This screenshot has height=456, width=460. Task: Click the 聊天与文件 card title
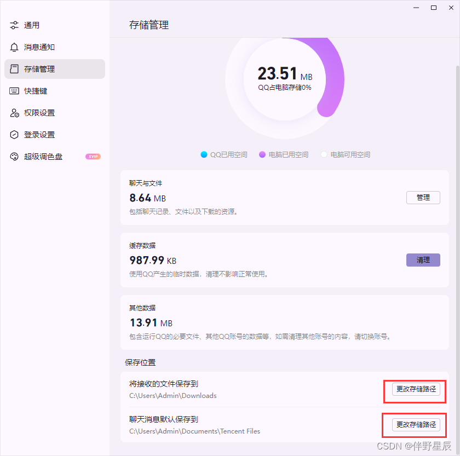click(x=146, y=183)
